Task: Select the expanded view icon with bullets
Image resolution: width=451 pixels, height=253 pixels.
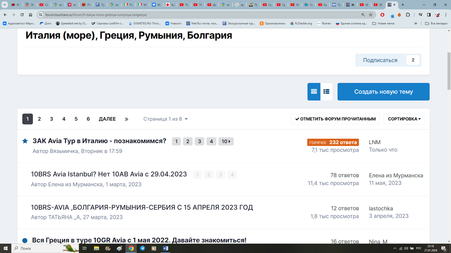Action: click(x=327, y=91)
